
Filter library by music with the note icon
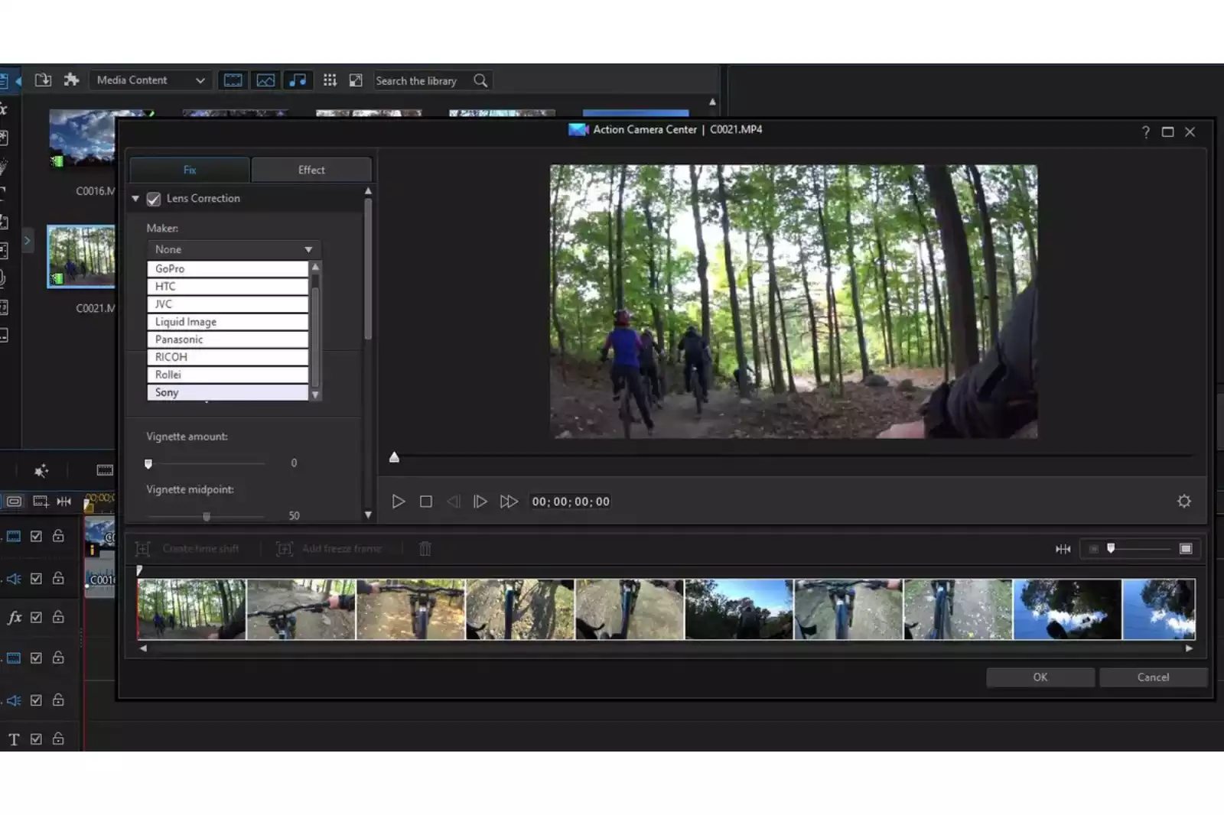point(298,80)
